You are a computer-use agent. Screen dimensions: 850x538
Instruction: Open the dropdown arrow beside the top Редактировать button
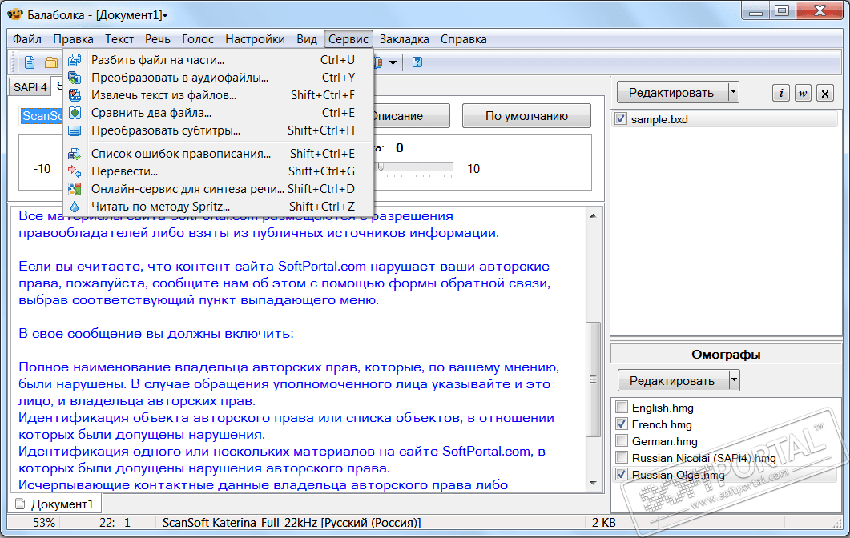734,93
